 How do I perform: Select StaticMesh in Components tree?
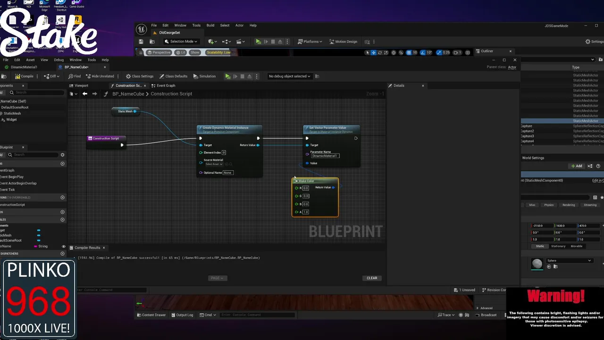pyautogui.click(x=12, y=113)
